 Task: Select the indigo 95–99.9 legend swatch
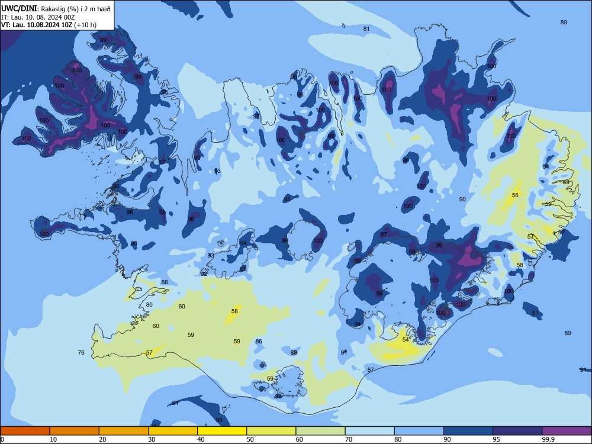click(x=517, y=431)
